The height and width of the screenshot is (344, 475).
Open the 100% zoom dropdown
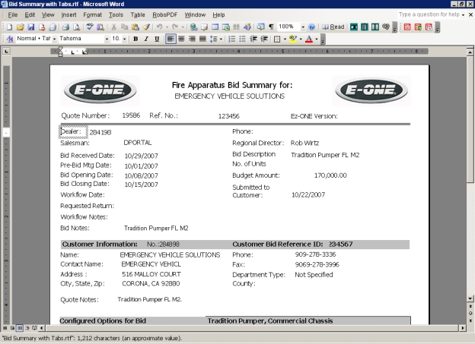[303, 27]
